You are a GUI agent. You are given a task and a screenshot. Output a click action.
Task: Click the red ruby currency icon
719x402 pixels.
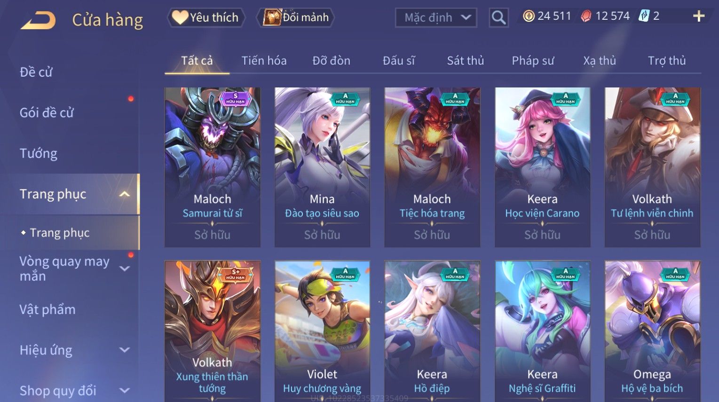point(586,16)
